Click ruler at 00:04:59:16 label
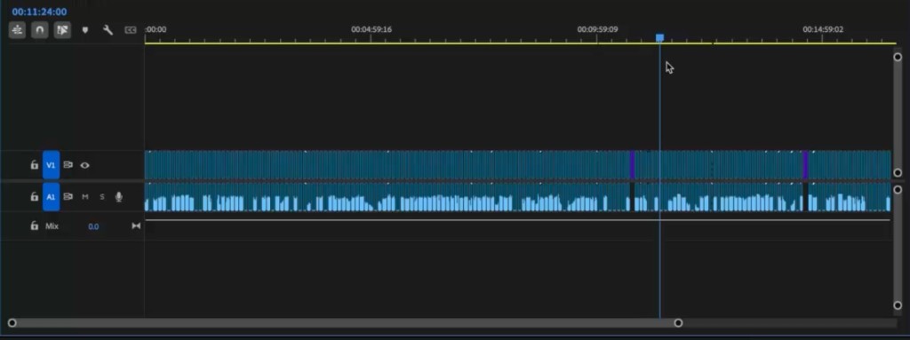910x340 pixels. 371,29
